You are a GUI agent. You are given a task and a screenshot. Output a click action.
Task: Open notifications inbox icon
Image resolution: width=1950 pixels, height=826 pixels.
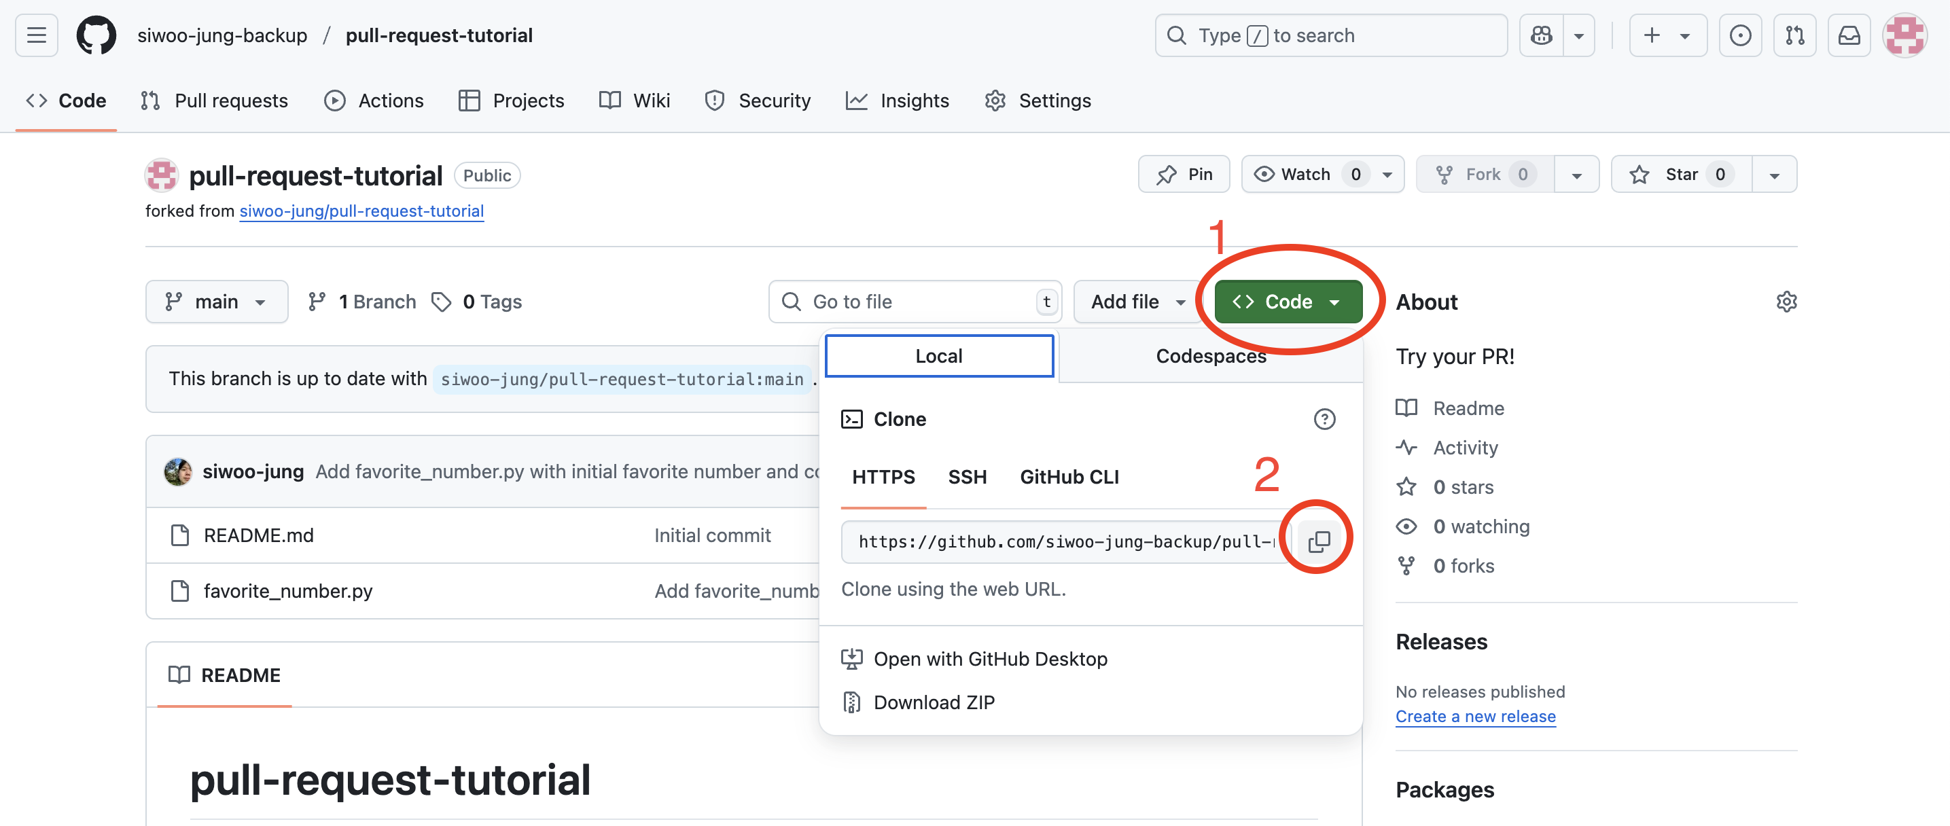coord(1849,35)
